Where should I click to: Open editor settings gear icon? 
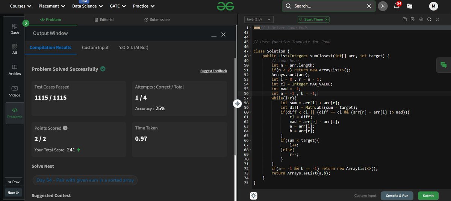[421, 19]
